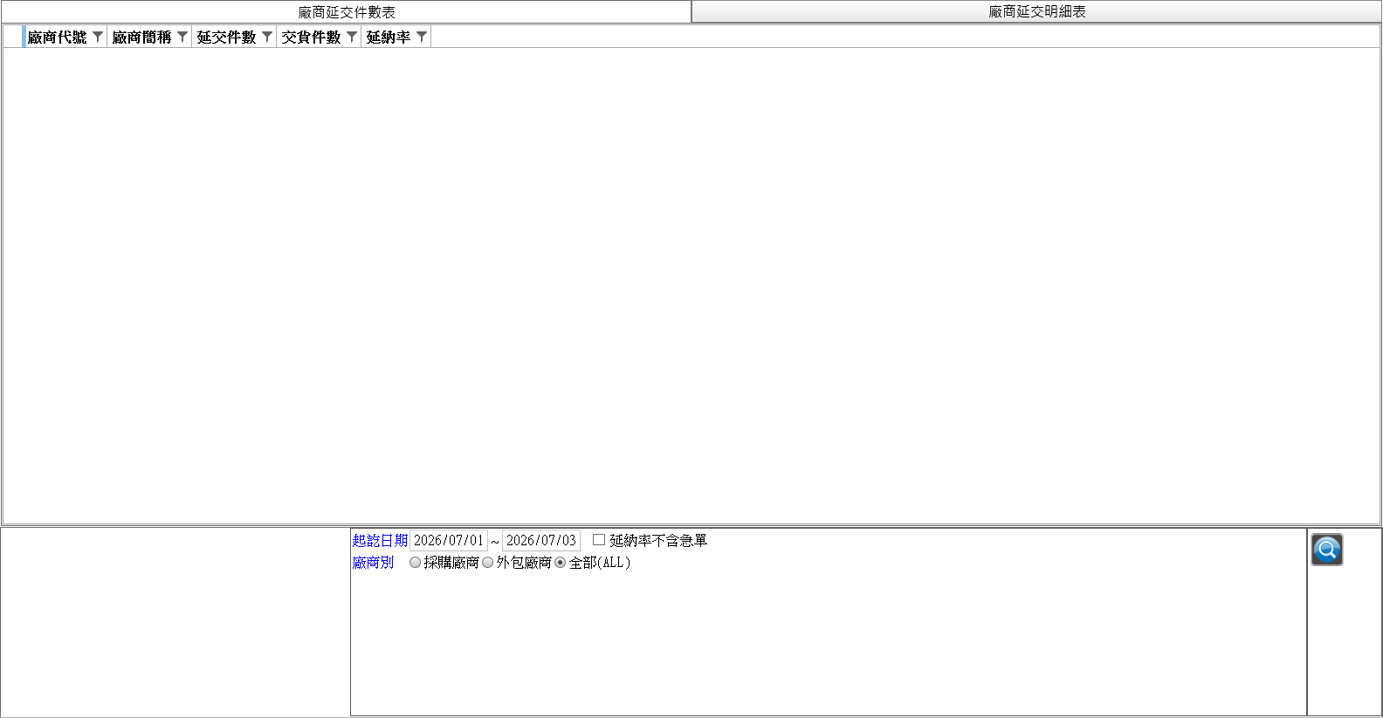Click start date field 2026/07/01
Viewport: 1383px width, 718px height.
click(449, 541)
